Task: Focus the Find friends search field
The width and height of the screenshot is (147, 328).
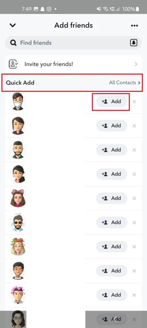Action: coord(73,43)
